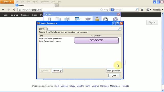Open the search engine selector dropdown
This screenshot has width=164, height=92.
113,10
